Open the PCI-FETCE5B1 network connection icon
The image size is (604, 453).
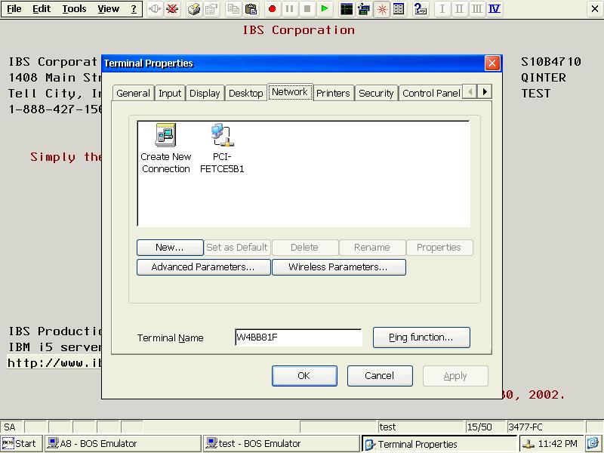coord(222,148)
